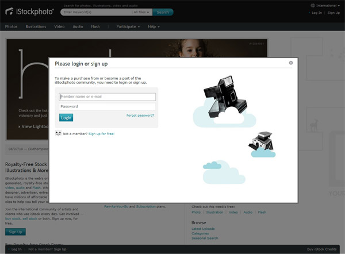Open the Subscription plans link
The height and width of the screenshot is (254, 345).
pos(146,206)
